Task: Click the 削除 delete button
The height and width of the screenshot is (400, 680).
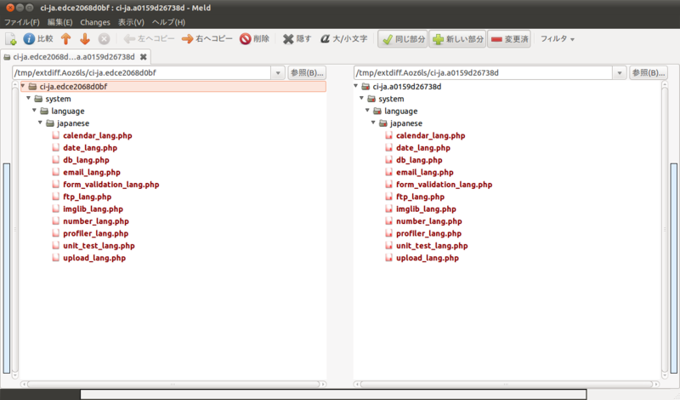Action: pos(254,39)
